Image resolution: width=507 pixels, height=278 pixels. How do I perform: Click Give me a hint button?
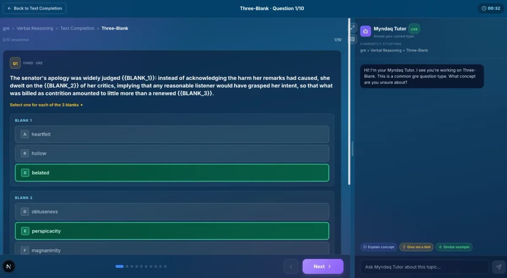(416, 247)
